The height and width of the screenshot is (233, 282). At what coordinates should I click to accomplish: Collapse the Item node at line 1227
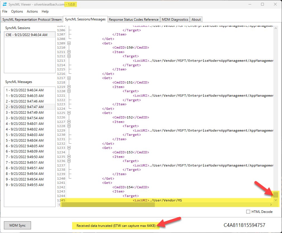[69, 122]
